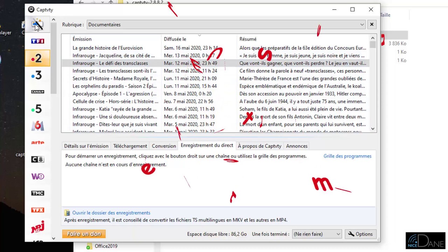Viewport: 448px width, 252px height.
Task: Open the Téléchargement tab
Action: click(130, 146)
